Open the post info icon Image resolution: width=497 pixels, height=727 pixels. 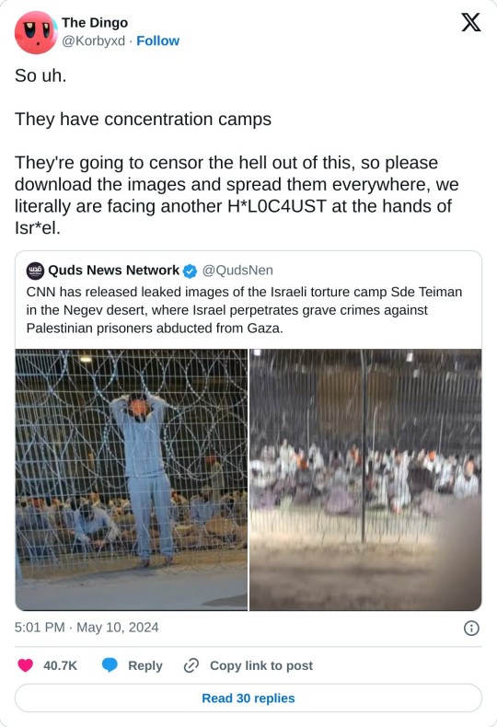click(471, 629)
